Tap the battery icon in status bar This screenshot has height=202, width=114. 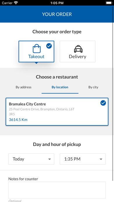[x=109, y=3]
